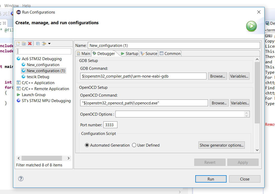Switch to the Main tab
Viewport: 275px width, 194px height.
[84, 53]
